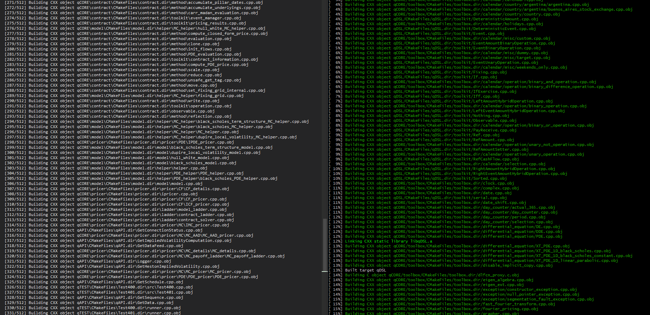Image resolution: width=650 pixels, height=315 pixels.
Task: Select the GetImpliedVolatilityComputation.cpp.obj line
Action: pos(118,240)
